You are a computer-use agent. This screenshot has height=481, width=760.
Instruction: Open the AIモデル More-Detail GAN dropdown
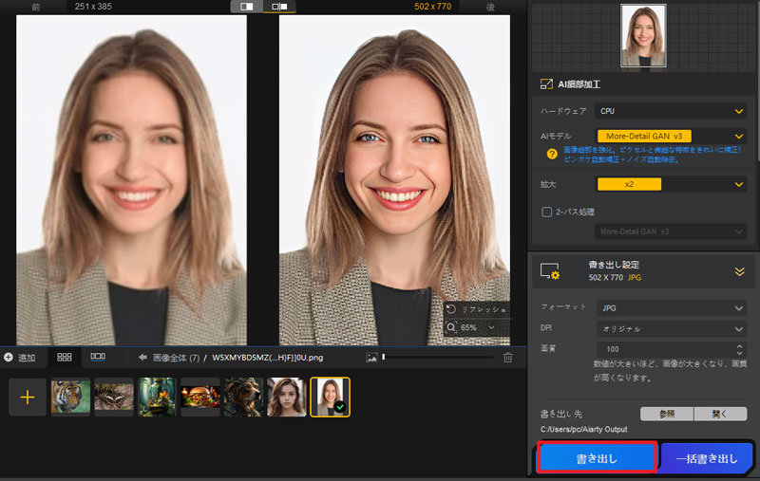(x=671, y=136)
